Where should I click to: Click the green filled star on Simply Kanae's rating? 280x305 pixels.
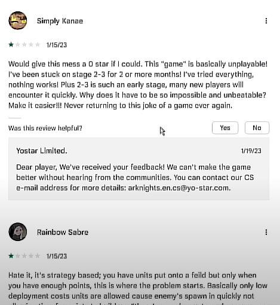point(11,45)
